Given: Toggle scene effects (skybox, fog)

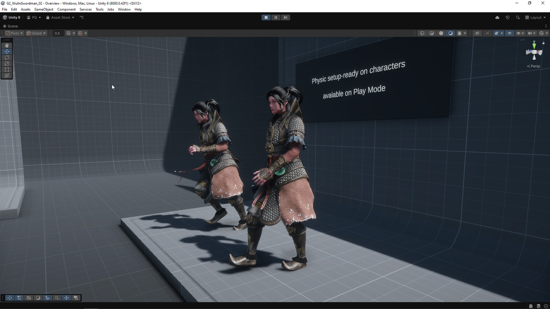Looking at the screenshot, I should pos(496,33).
